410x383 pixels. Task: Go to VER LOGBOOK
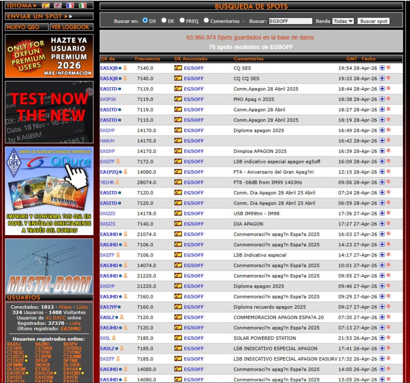click(71, 27)
